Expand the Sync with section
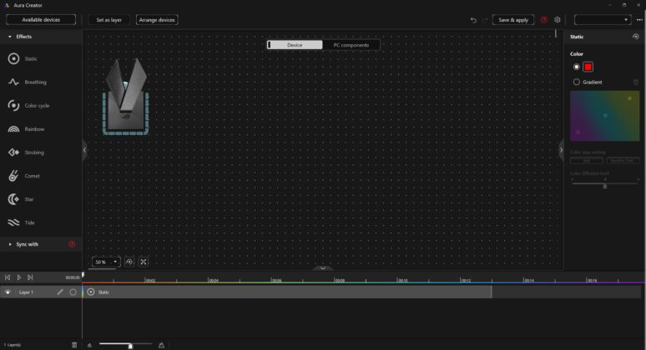 click(10, 244)
